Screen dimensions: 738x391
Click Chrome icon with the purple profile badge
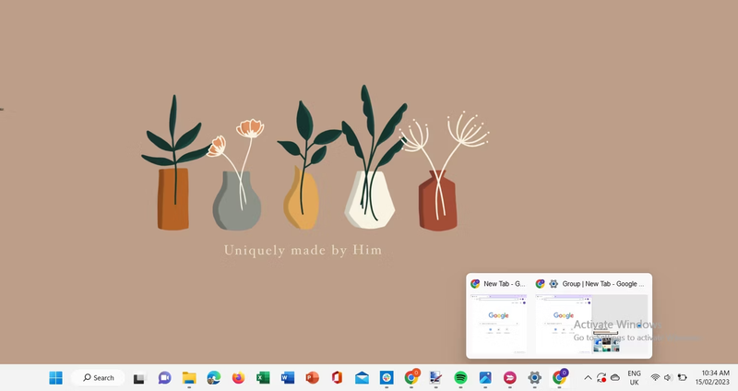pyautogui.click(x=560, y=377)
